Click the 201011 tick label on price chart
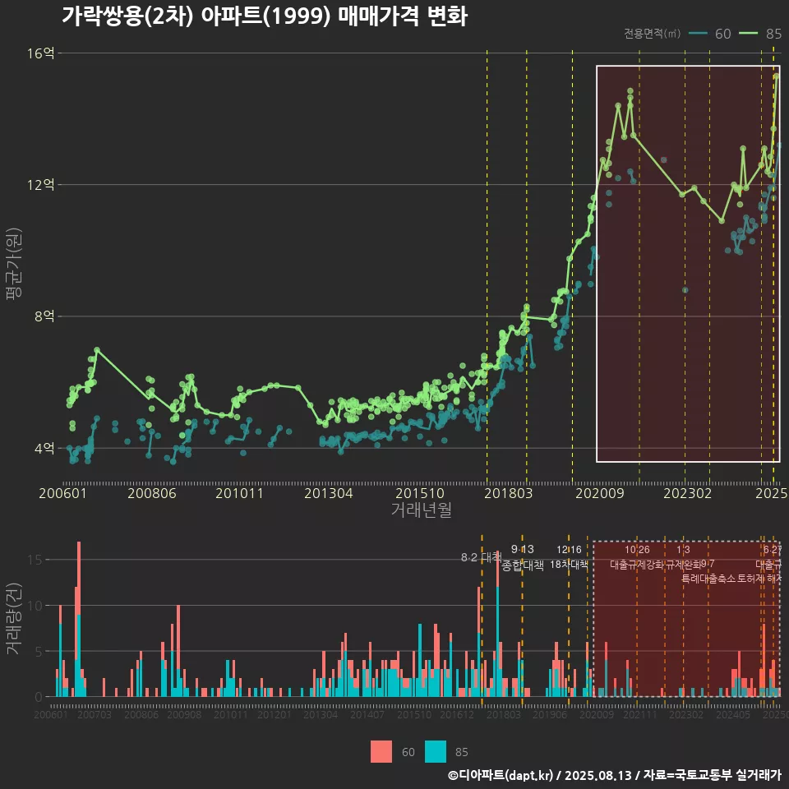 [239, 493]
